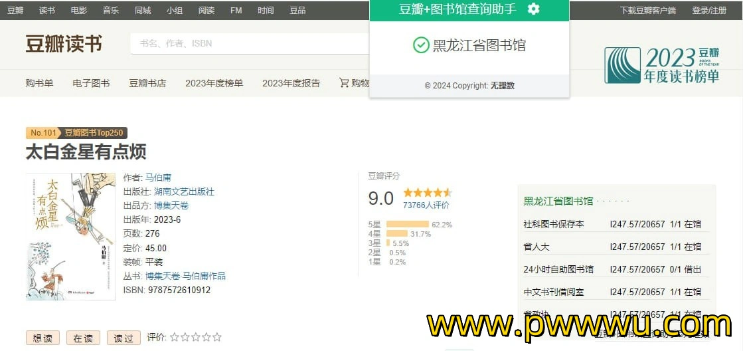Rate the book five stars

(x=217, y=337)
